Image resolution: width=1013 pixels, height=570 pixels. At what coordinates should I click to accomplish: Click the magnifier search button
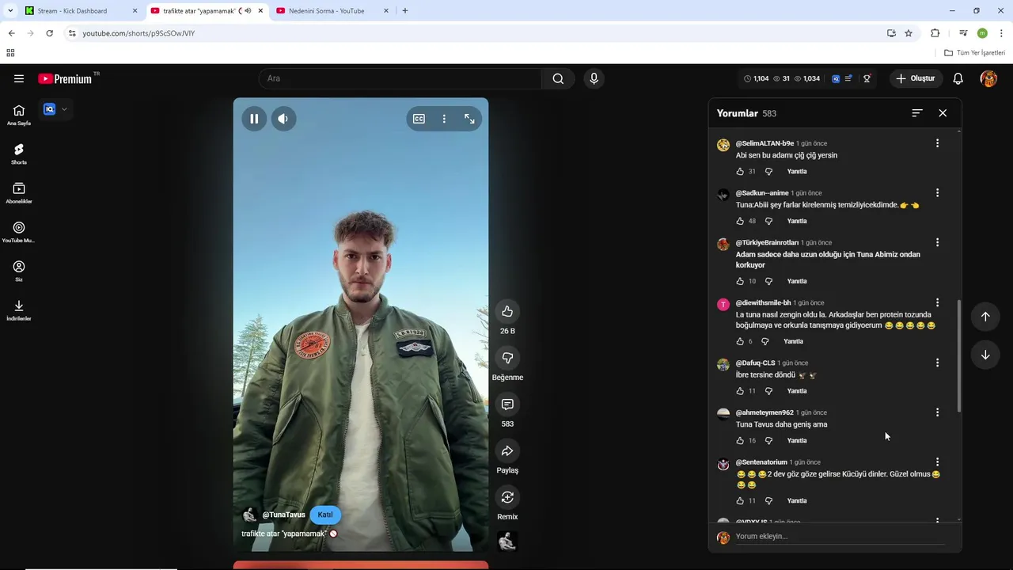coord(558,78)
